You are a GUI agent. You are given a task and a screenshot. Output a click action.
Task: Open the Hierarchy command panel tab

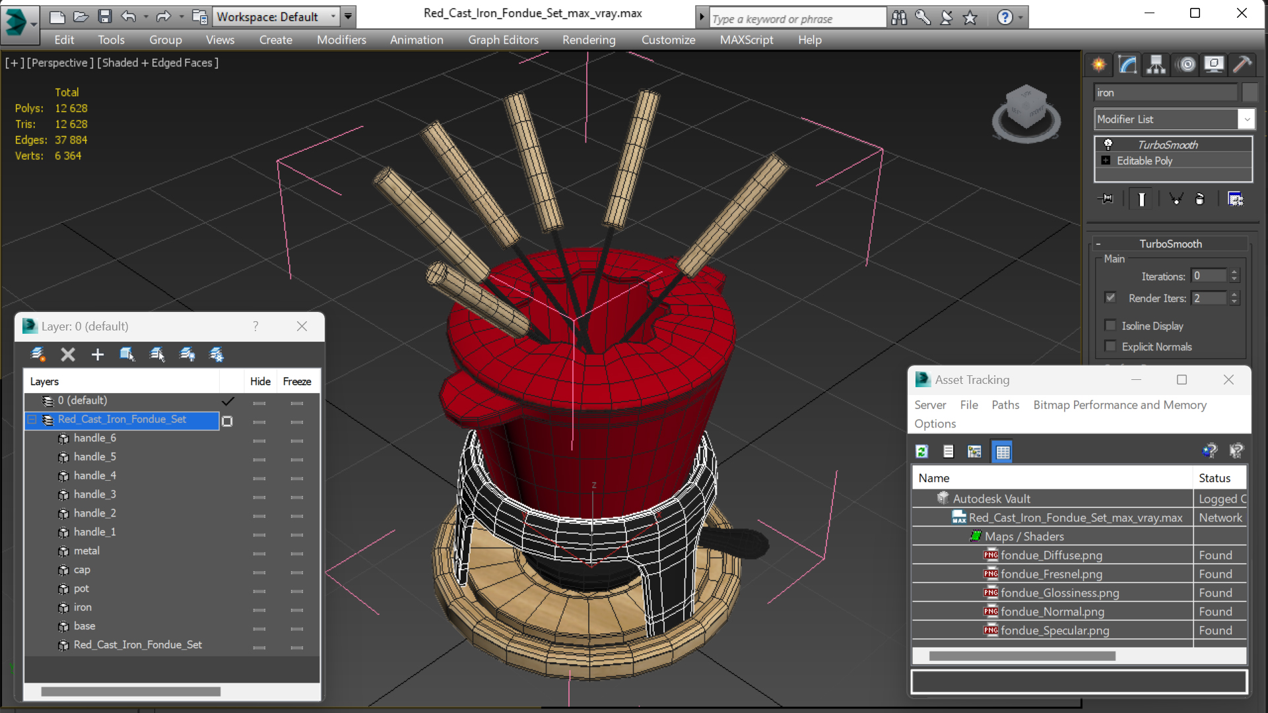pos(1156,64)
